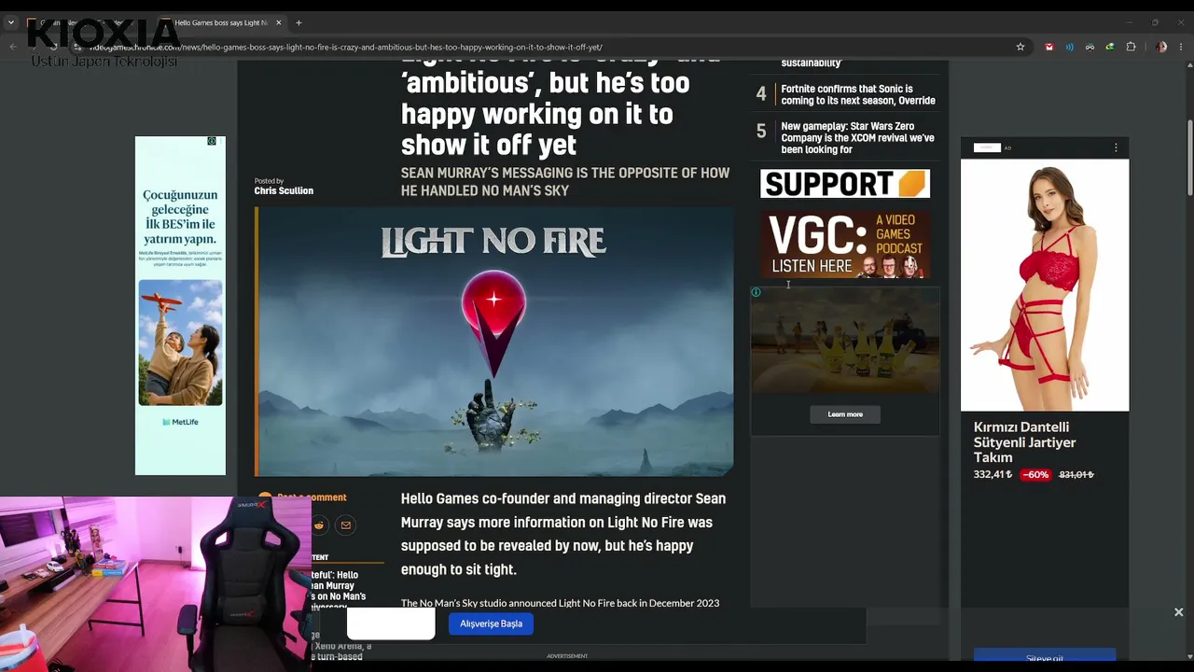1194x672 pixels.
Task: Click the ad info icon above the video ad
Action: click(756, 292)
